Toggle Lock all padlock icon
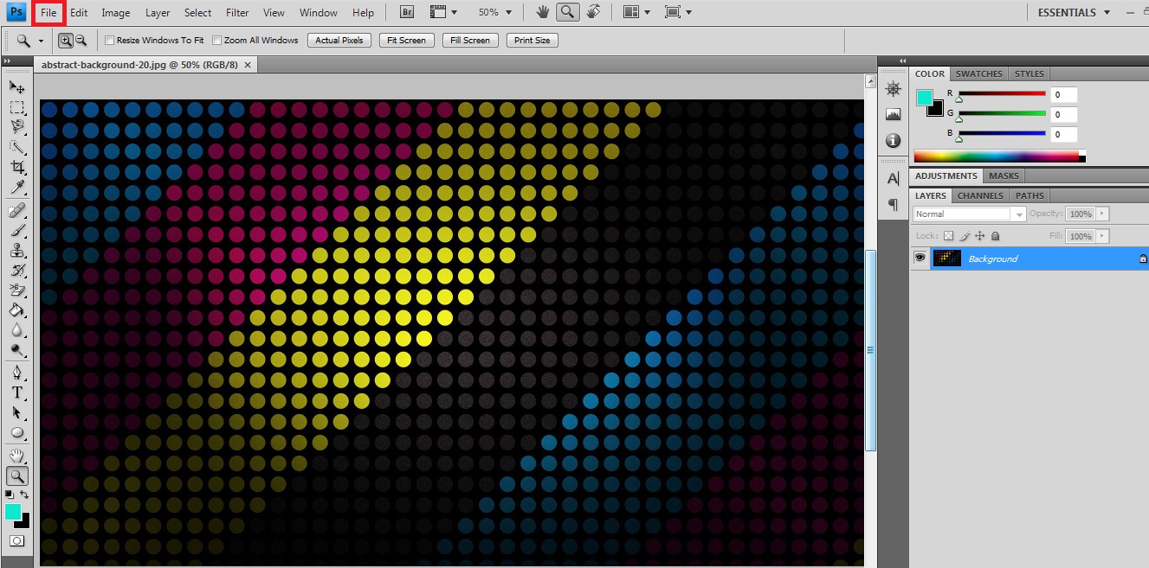The image size is (1149, 568). point(995,236)
